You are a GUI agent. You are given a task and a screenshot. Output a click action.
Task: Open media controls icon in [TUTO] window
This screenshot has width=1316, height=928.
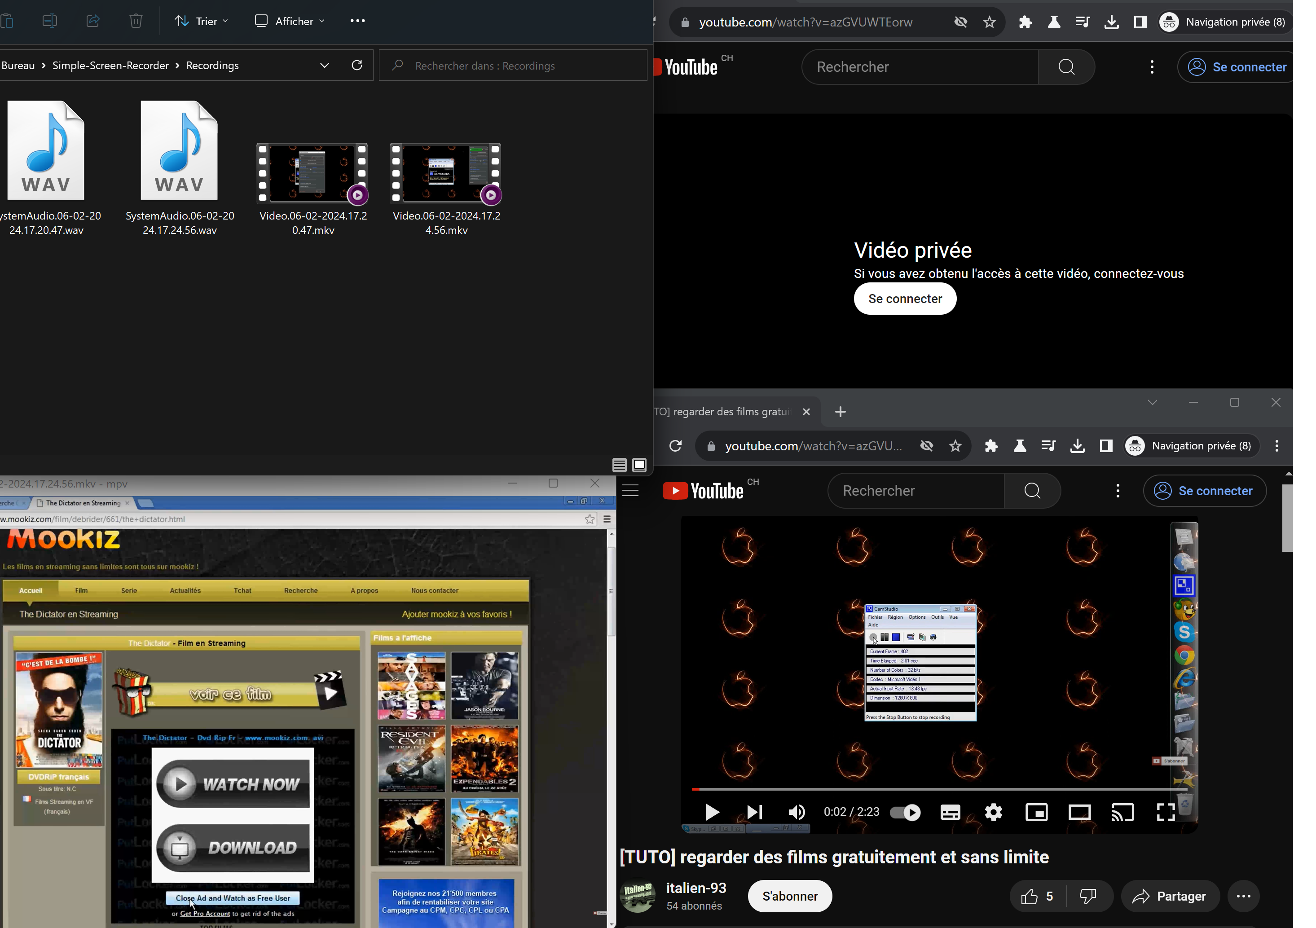pos(1048,446)
